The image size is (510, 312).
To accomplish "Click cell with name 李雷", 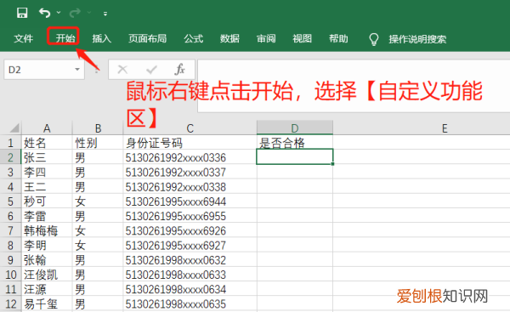I will tap(47, 216).
